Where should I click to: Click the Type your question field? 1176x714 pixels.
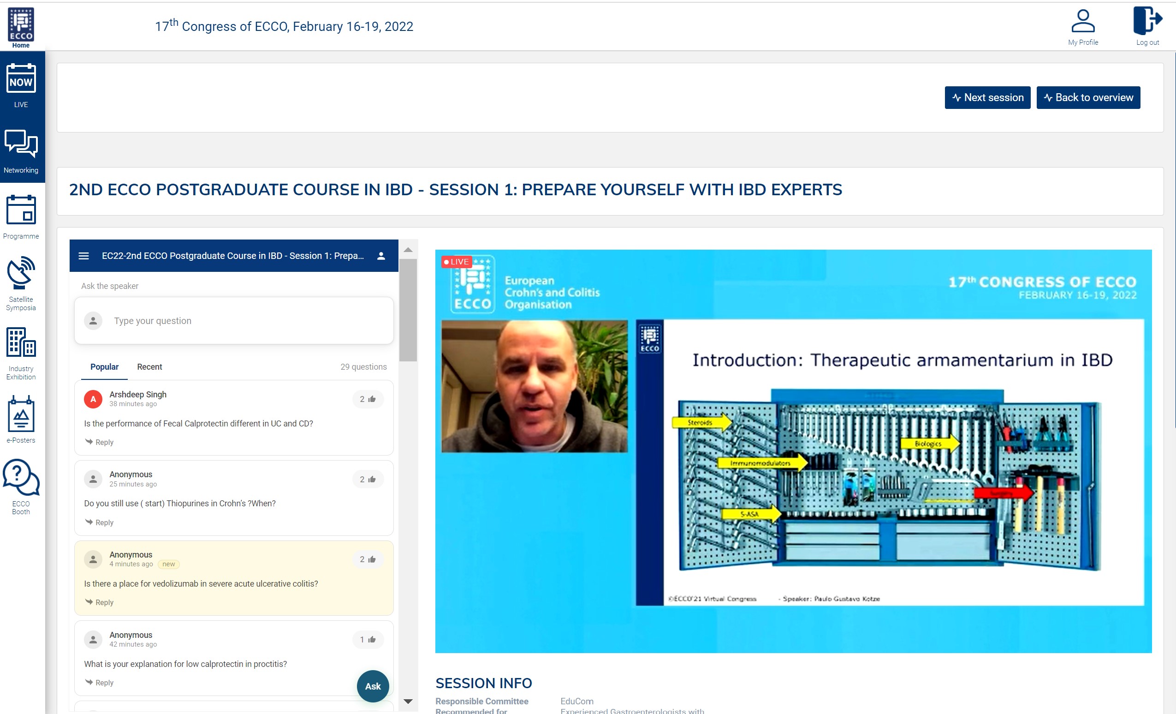tap(234, 320)
